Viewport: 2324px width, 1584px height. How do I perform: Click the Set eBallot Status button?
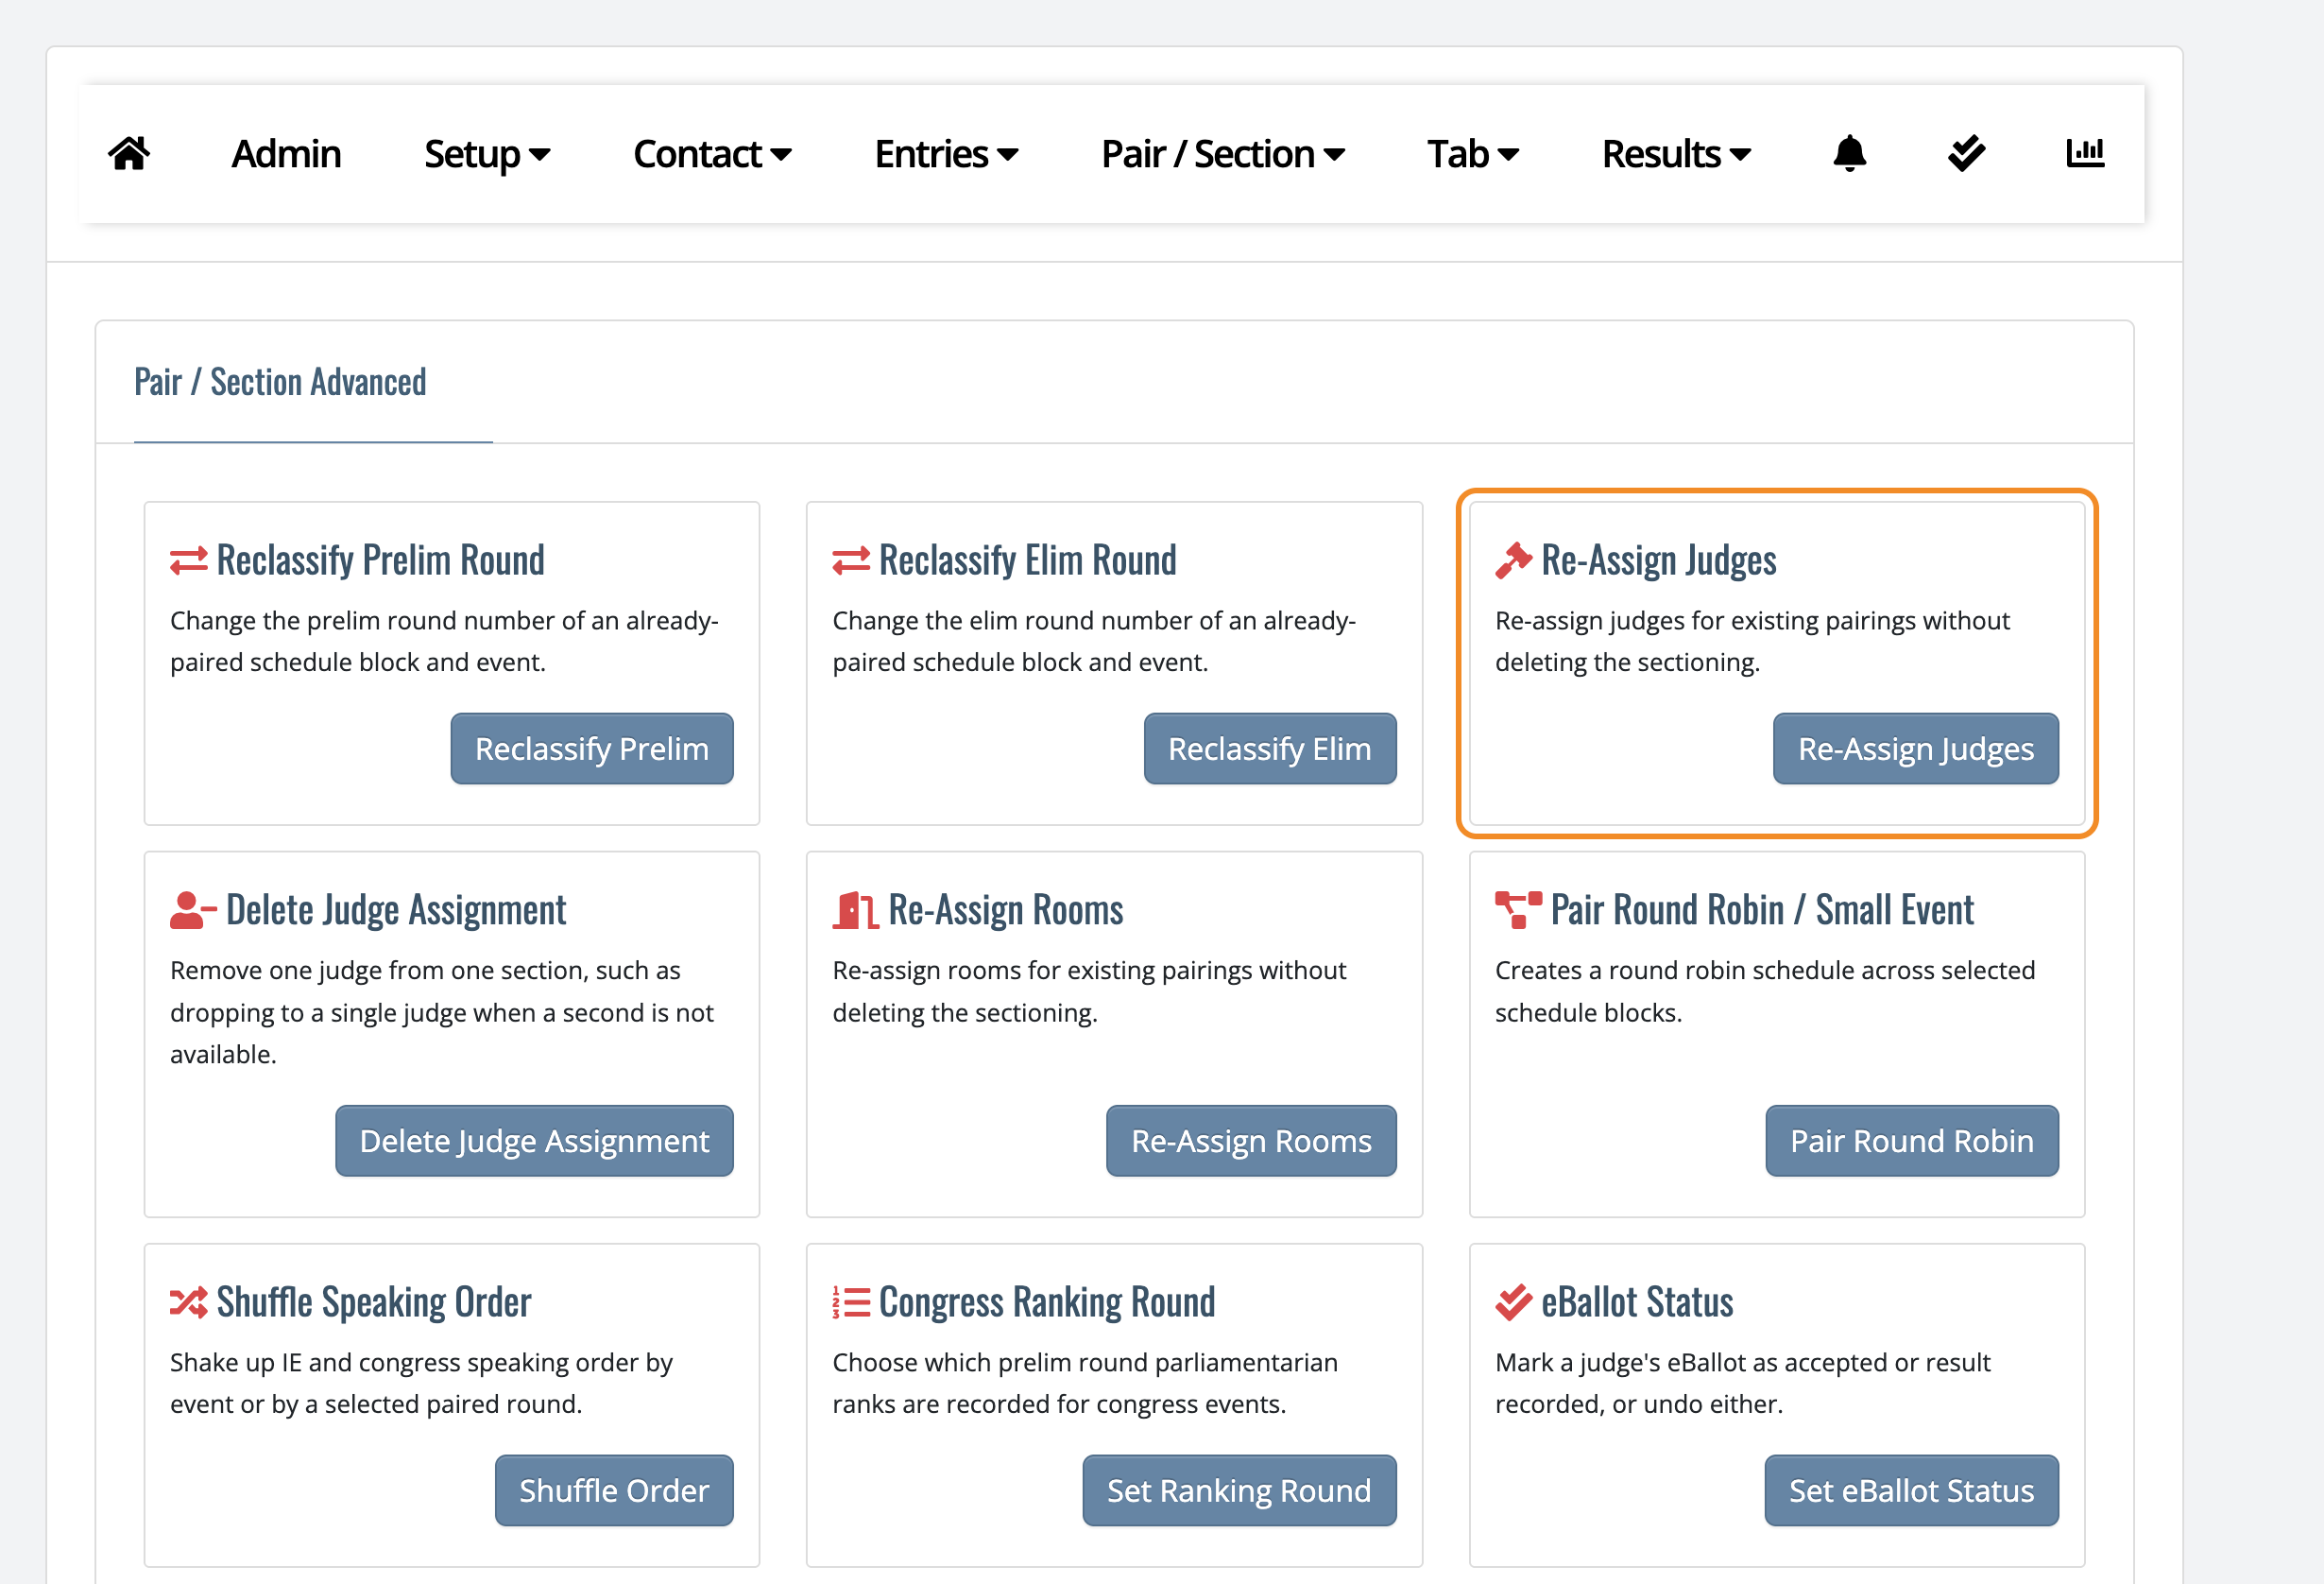point(1911,1491)
